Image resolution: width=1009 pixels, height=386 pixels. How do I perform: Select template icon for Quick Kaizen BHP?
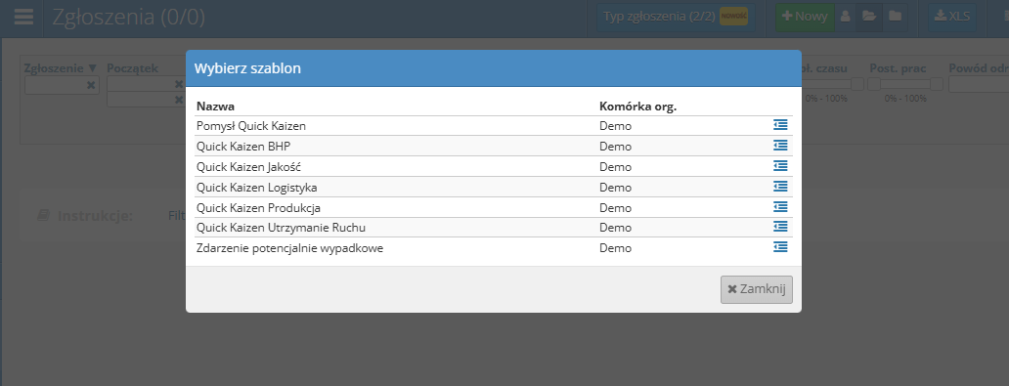point(780,146)
